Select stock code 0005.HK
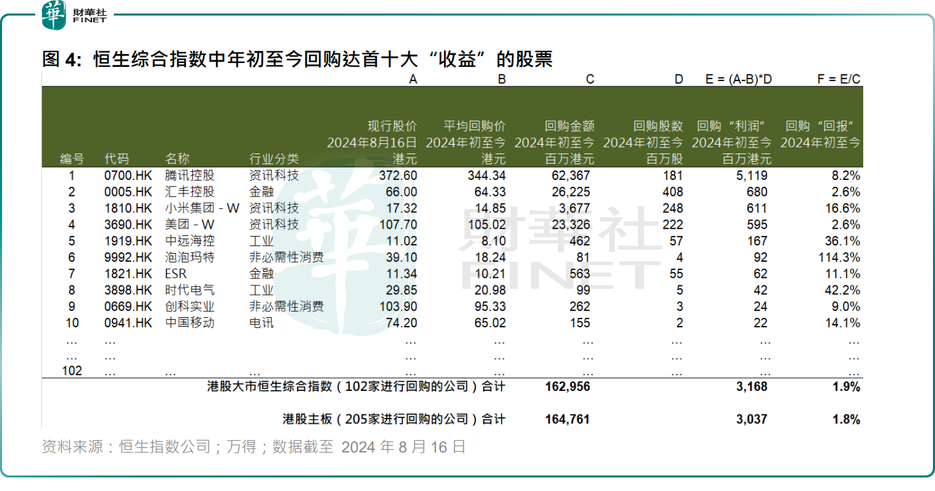Screen dimensions: 935x491 [129, 192]
